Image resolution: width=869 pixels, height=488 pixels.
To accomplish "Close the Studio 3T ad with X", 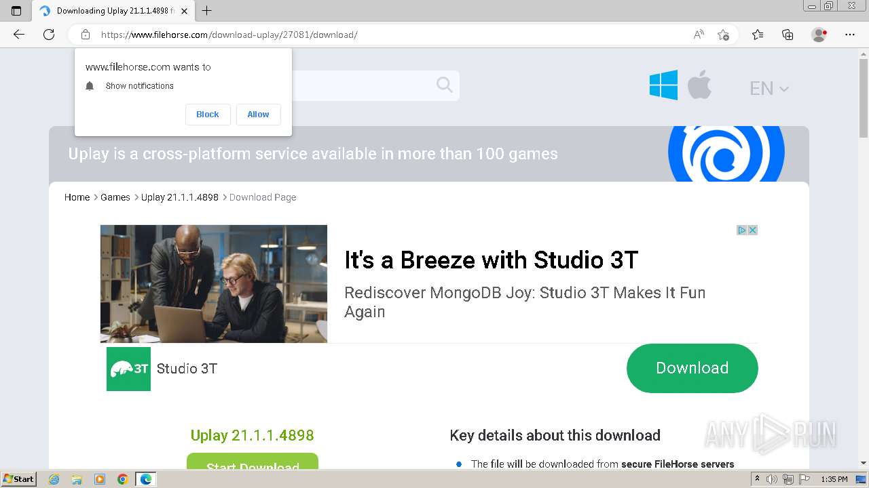I will point(752,230).
